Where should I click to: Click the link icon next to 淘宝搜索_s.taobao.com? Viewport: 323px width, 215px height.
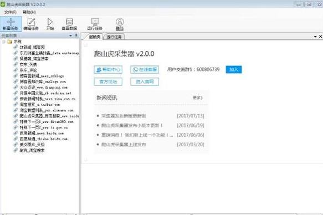(x=16, y=104)
